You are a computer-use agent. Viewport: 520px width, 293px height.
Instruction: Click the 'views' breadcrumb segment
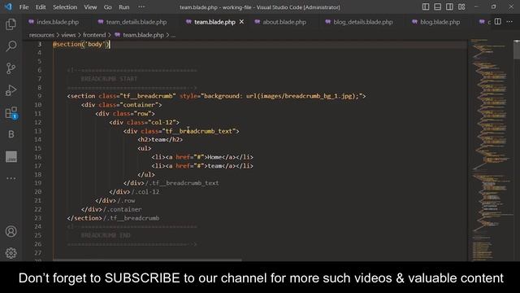(68, 35)
